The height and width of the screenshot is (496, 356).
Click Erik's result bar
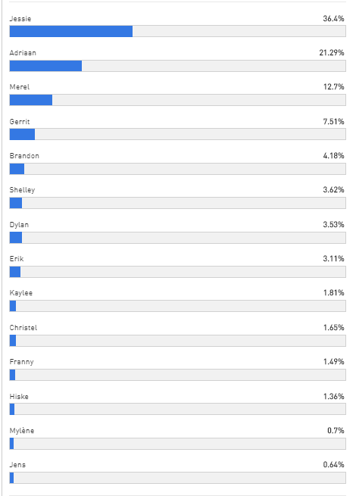177,272
